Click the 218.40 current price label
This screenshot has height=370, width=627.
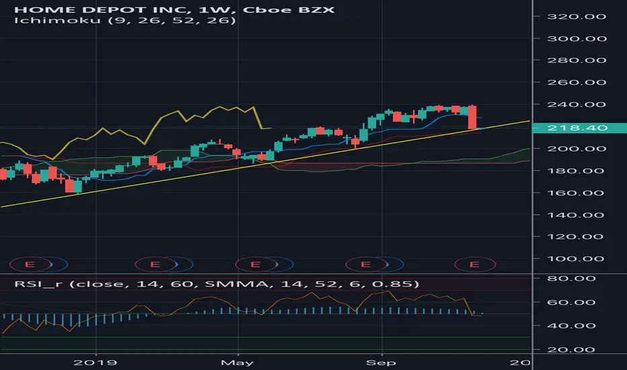tap(579, 128)
